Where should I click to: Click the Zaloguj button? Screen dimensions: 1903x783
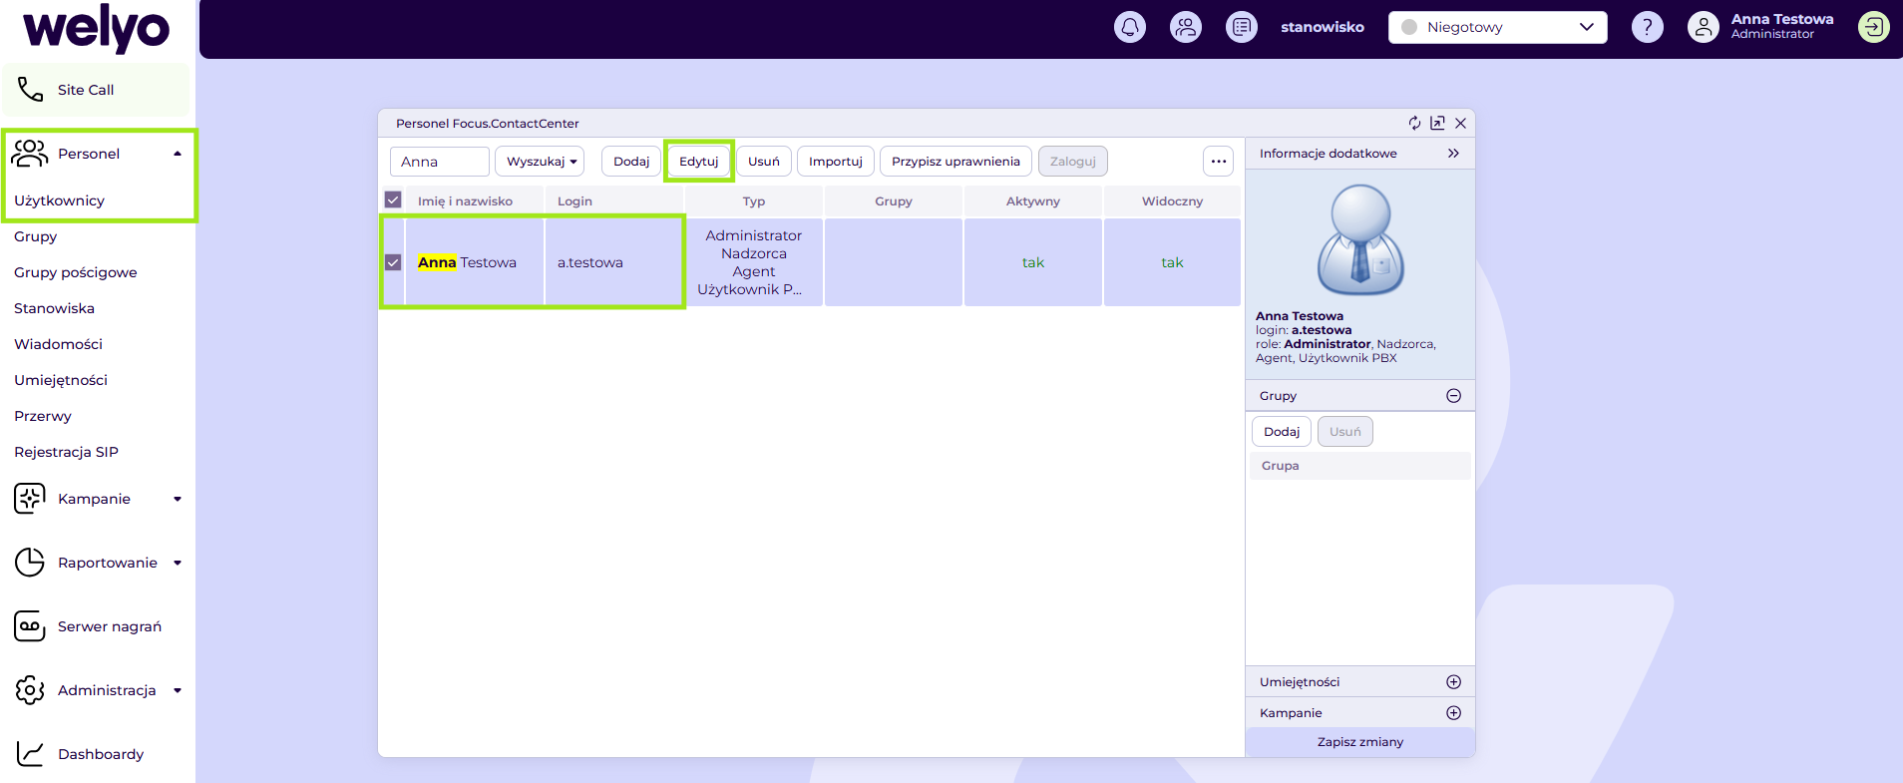1073,162
